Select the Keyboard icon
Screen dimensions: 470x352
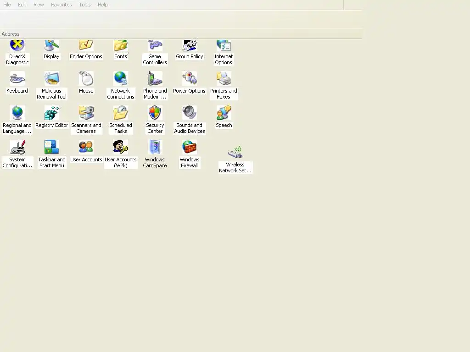click(x=17, y=78)
